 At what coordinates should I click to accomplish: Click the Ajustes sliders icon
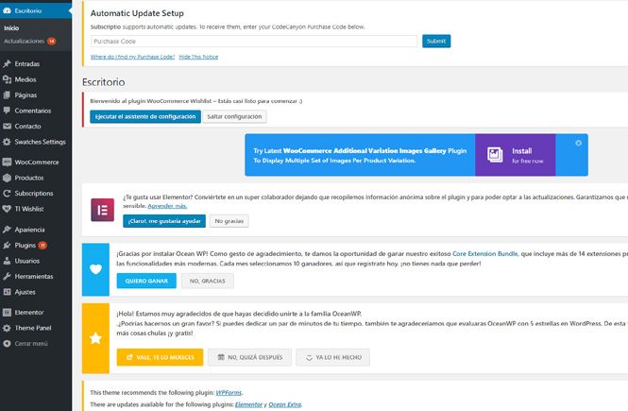(x=7, y=292)
